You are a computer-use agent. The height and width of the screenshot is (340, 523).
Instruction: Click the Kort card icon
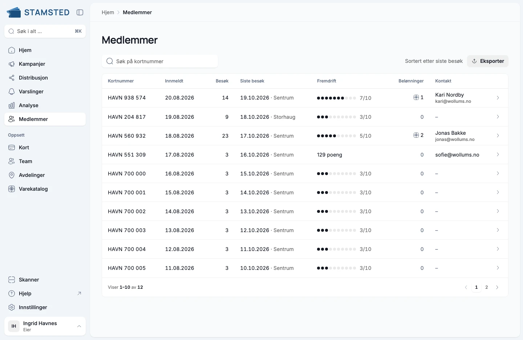point(12,147)
